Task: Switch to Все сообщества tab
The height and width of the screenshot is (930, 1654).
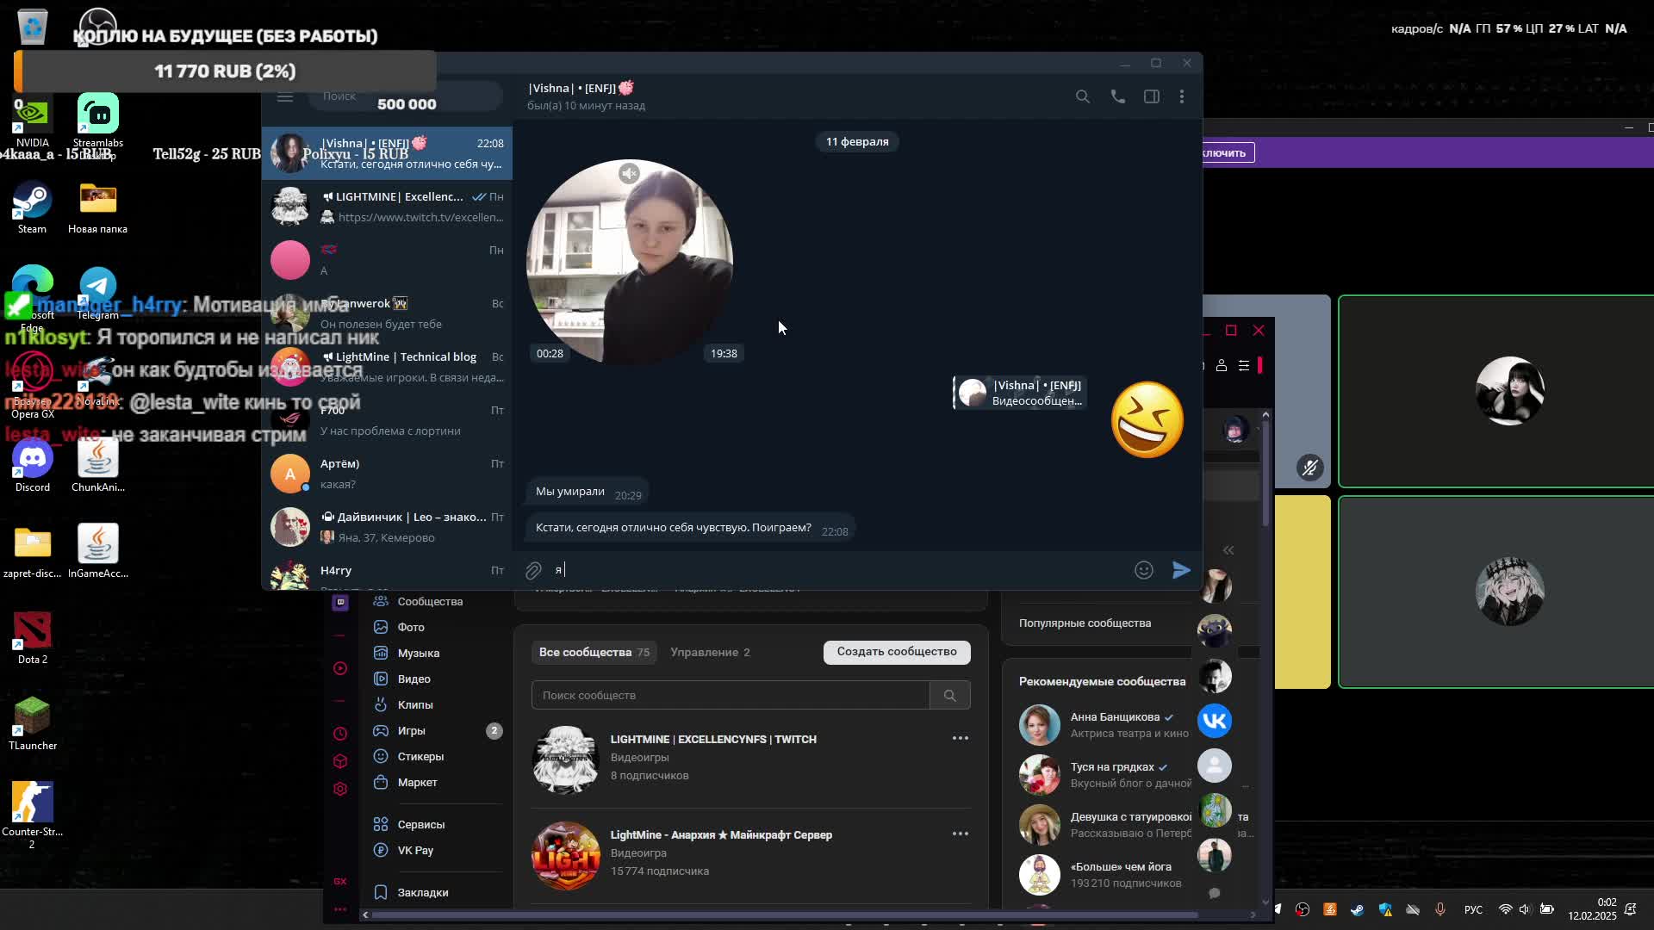Action: 594,652
